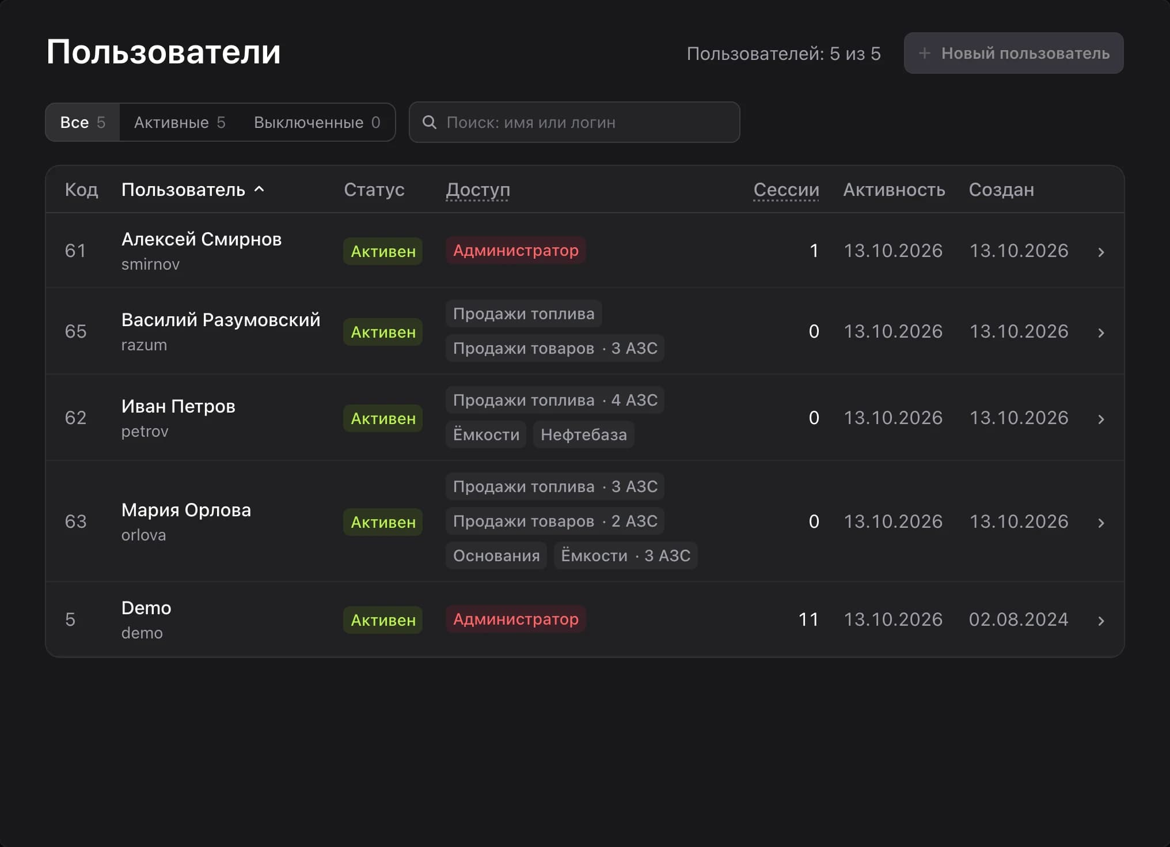Click the Основания access tag
1170x847 pixels.
coord(496,555)
